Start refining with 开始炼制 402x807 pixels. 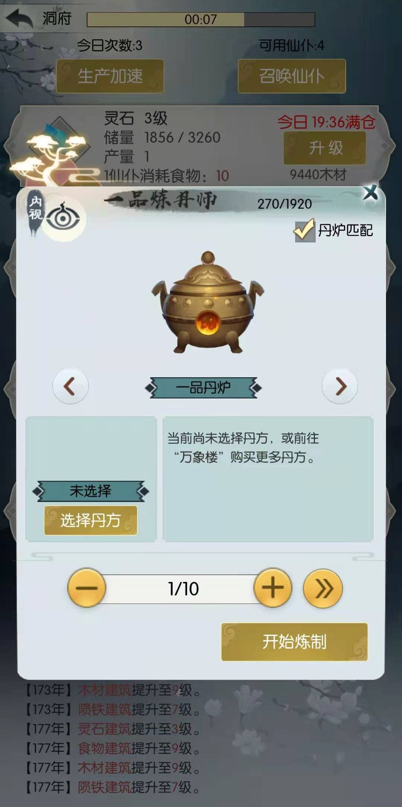tap(294, 642)
